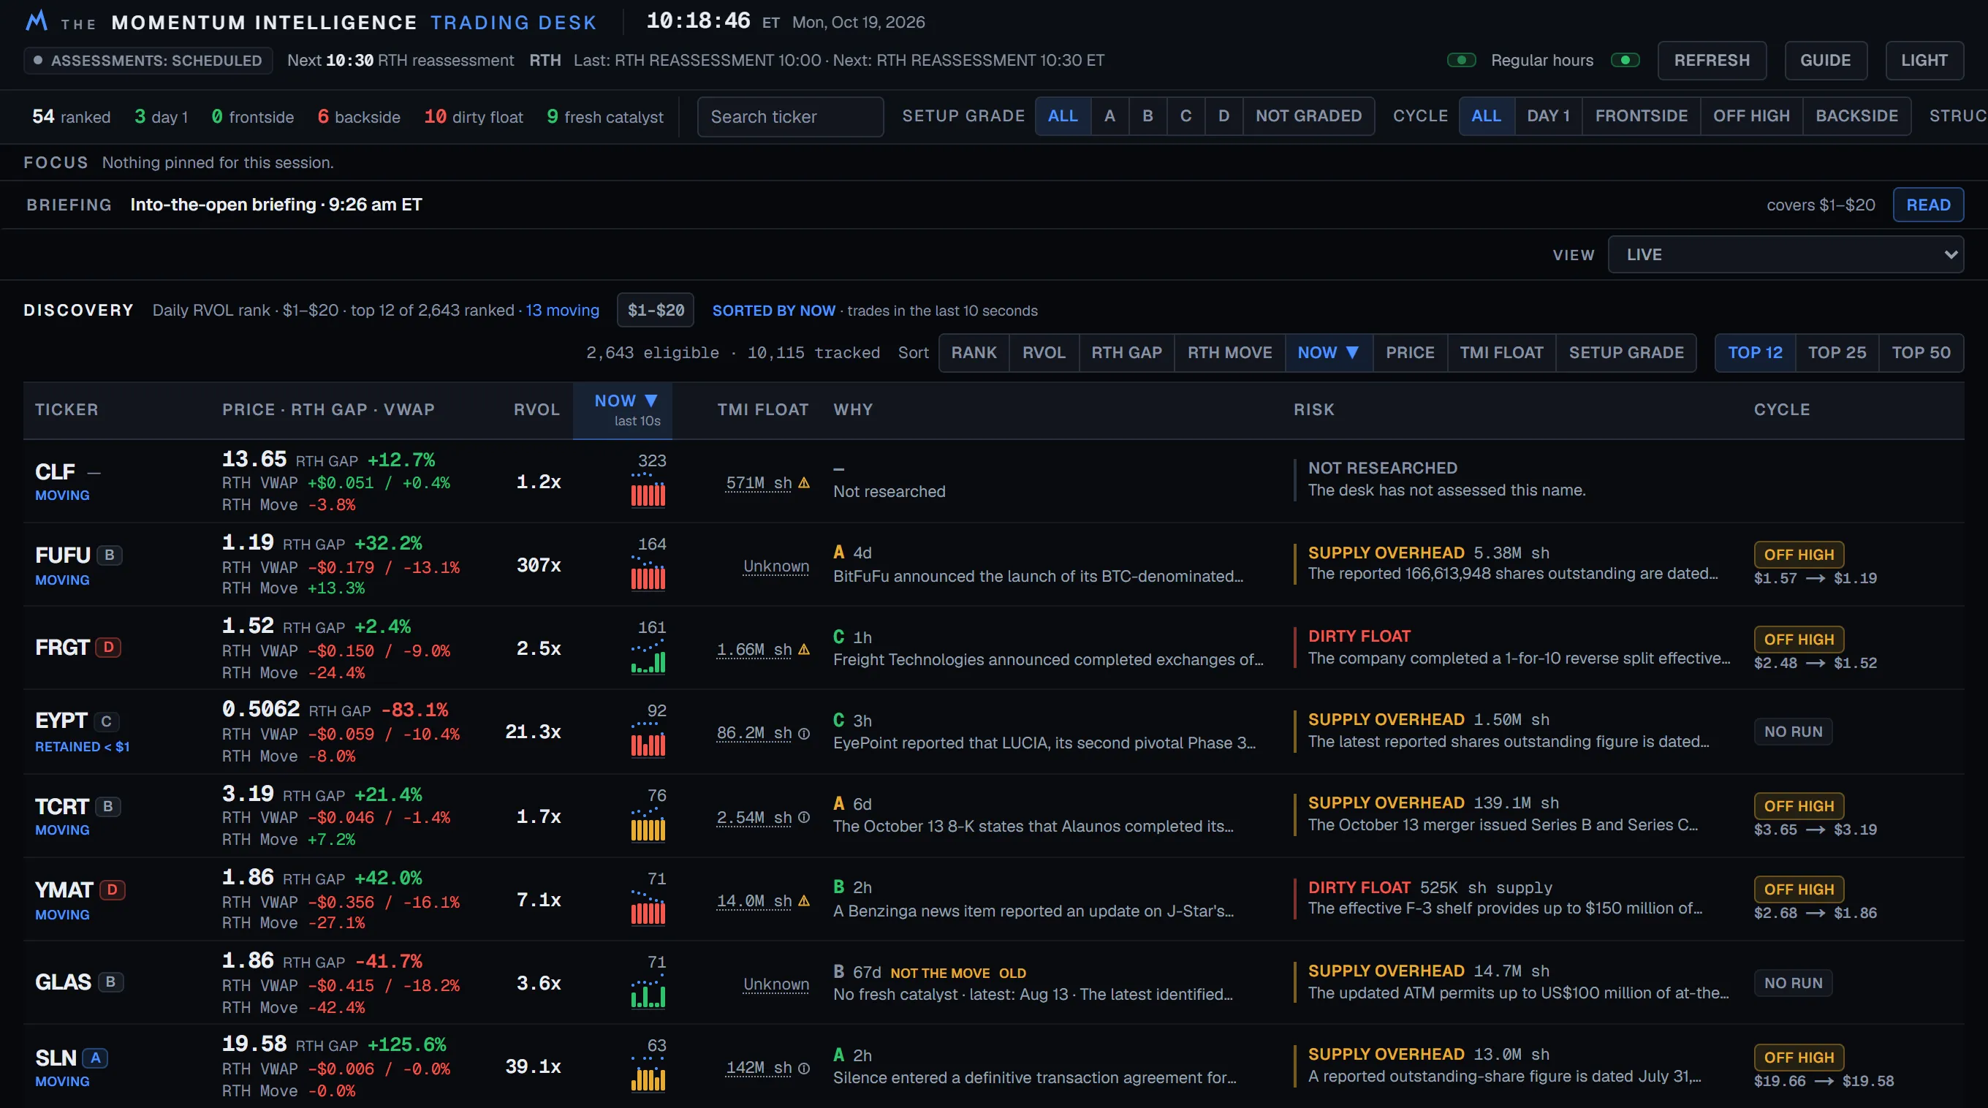The height and width of the screenshot is (1108, 1988).
Task: Click the YMAT last-10s activity bar chart
Action: [x=648, y=908]
